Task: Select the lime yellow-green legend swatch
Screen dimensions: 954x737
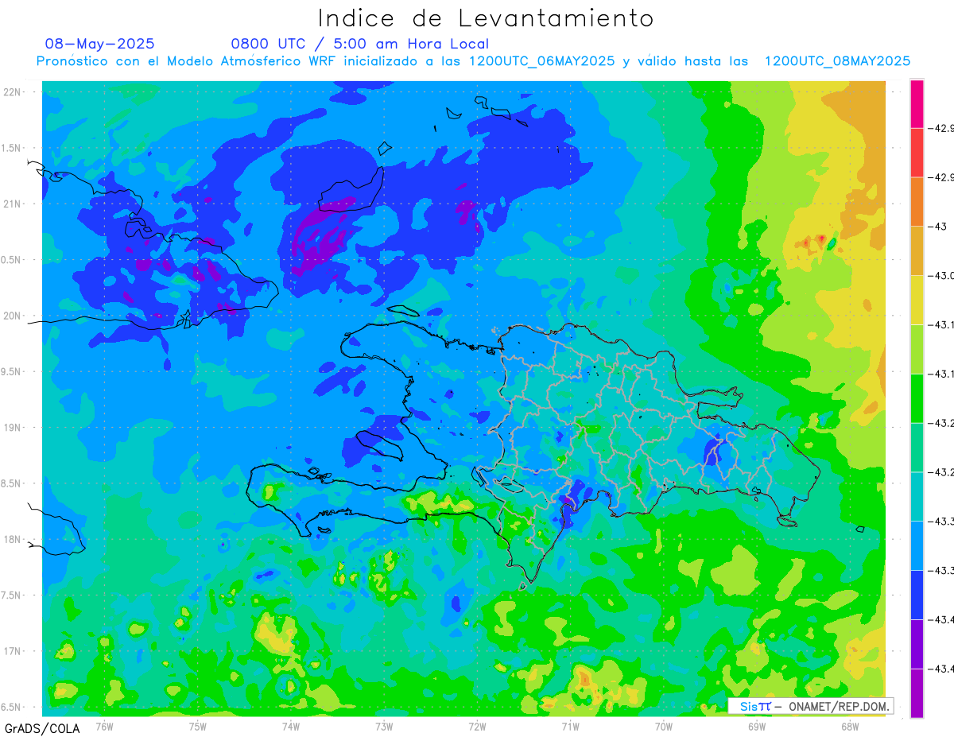Action: tap(917, 349)
